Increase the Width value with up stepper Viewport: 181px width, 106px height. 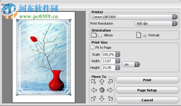pos(118,59)
